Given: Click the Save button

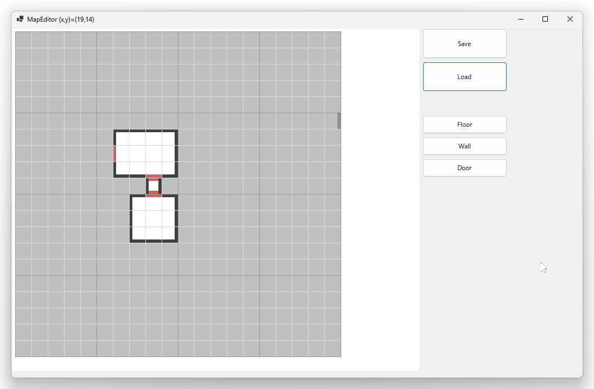Looking at the screenshot, I should tap(464, 43).
